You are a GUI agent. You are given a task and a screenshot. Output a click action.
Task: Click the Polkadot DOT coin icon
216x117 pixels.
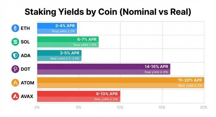(x=15, y=69)
